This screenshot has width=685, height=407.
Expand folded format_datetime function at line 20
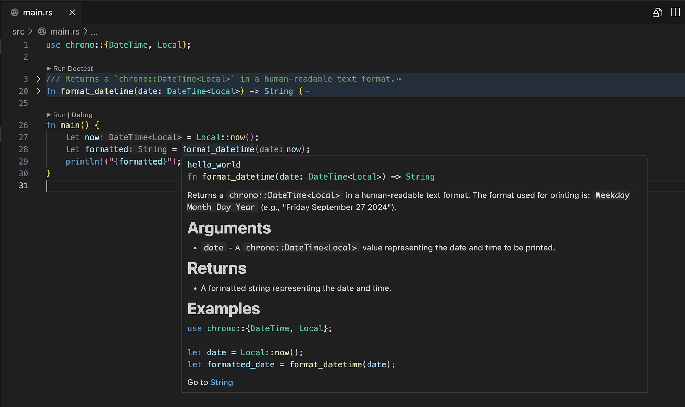pos(38,91)
